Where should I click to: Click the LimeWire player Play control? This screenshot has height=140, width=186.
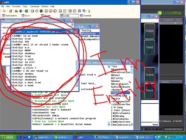(x=150, y=129)
